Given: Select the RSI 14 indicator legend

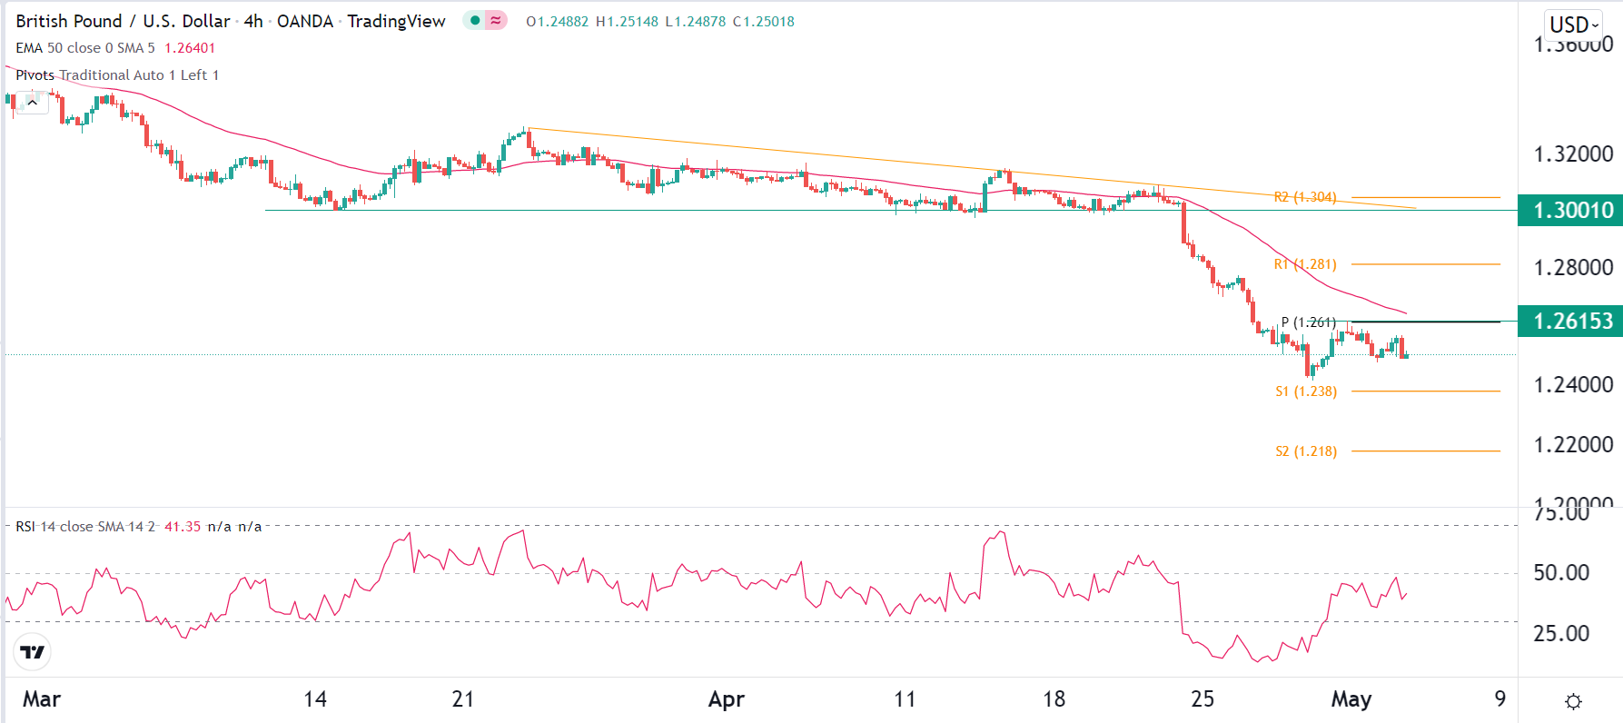Looking at the screenshot, I should 84,527.
